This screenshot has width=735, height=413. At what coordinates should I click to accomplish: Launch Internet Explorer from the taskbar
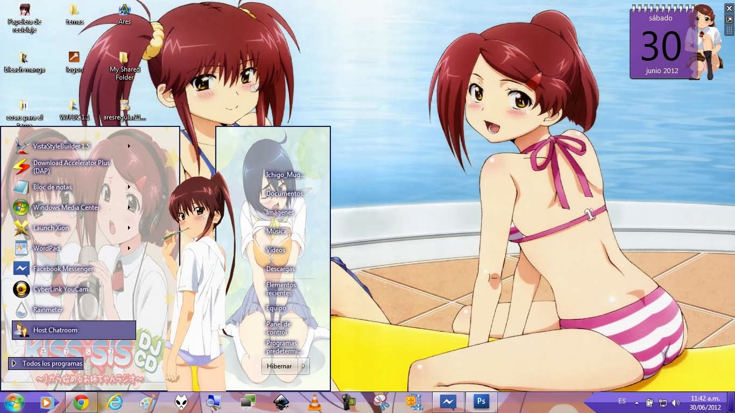[115, 402]
